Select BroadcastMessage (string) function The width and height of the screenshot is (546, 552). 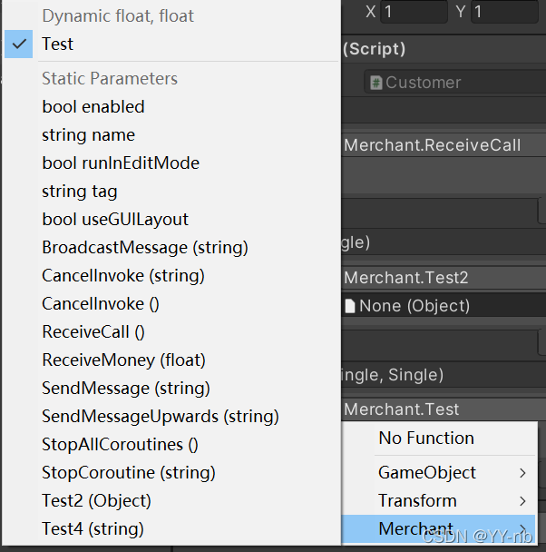(144, 247)
